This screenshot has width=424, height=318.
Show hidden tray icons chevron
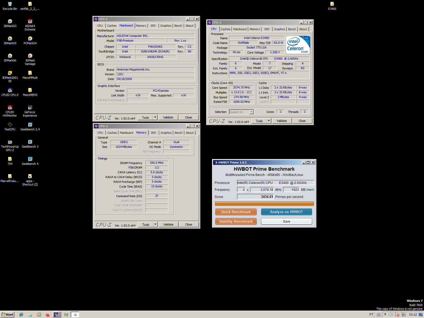(x=385, y=315)
